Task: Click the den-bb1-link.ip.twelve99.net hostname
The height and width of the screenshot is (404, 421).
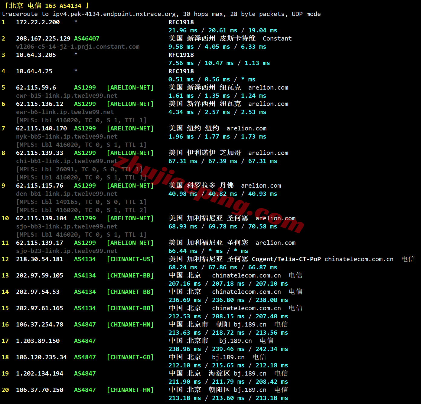Action: (x=67, y=194)
